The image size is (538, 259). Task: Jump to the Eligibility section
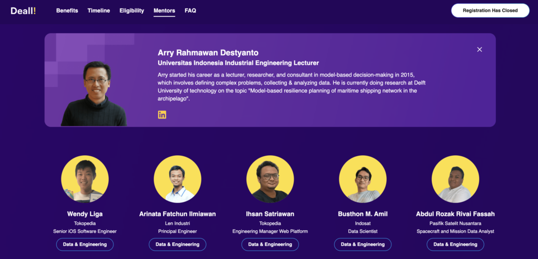pyautogui.click(x=132, y=10)
